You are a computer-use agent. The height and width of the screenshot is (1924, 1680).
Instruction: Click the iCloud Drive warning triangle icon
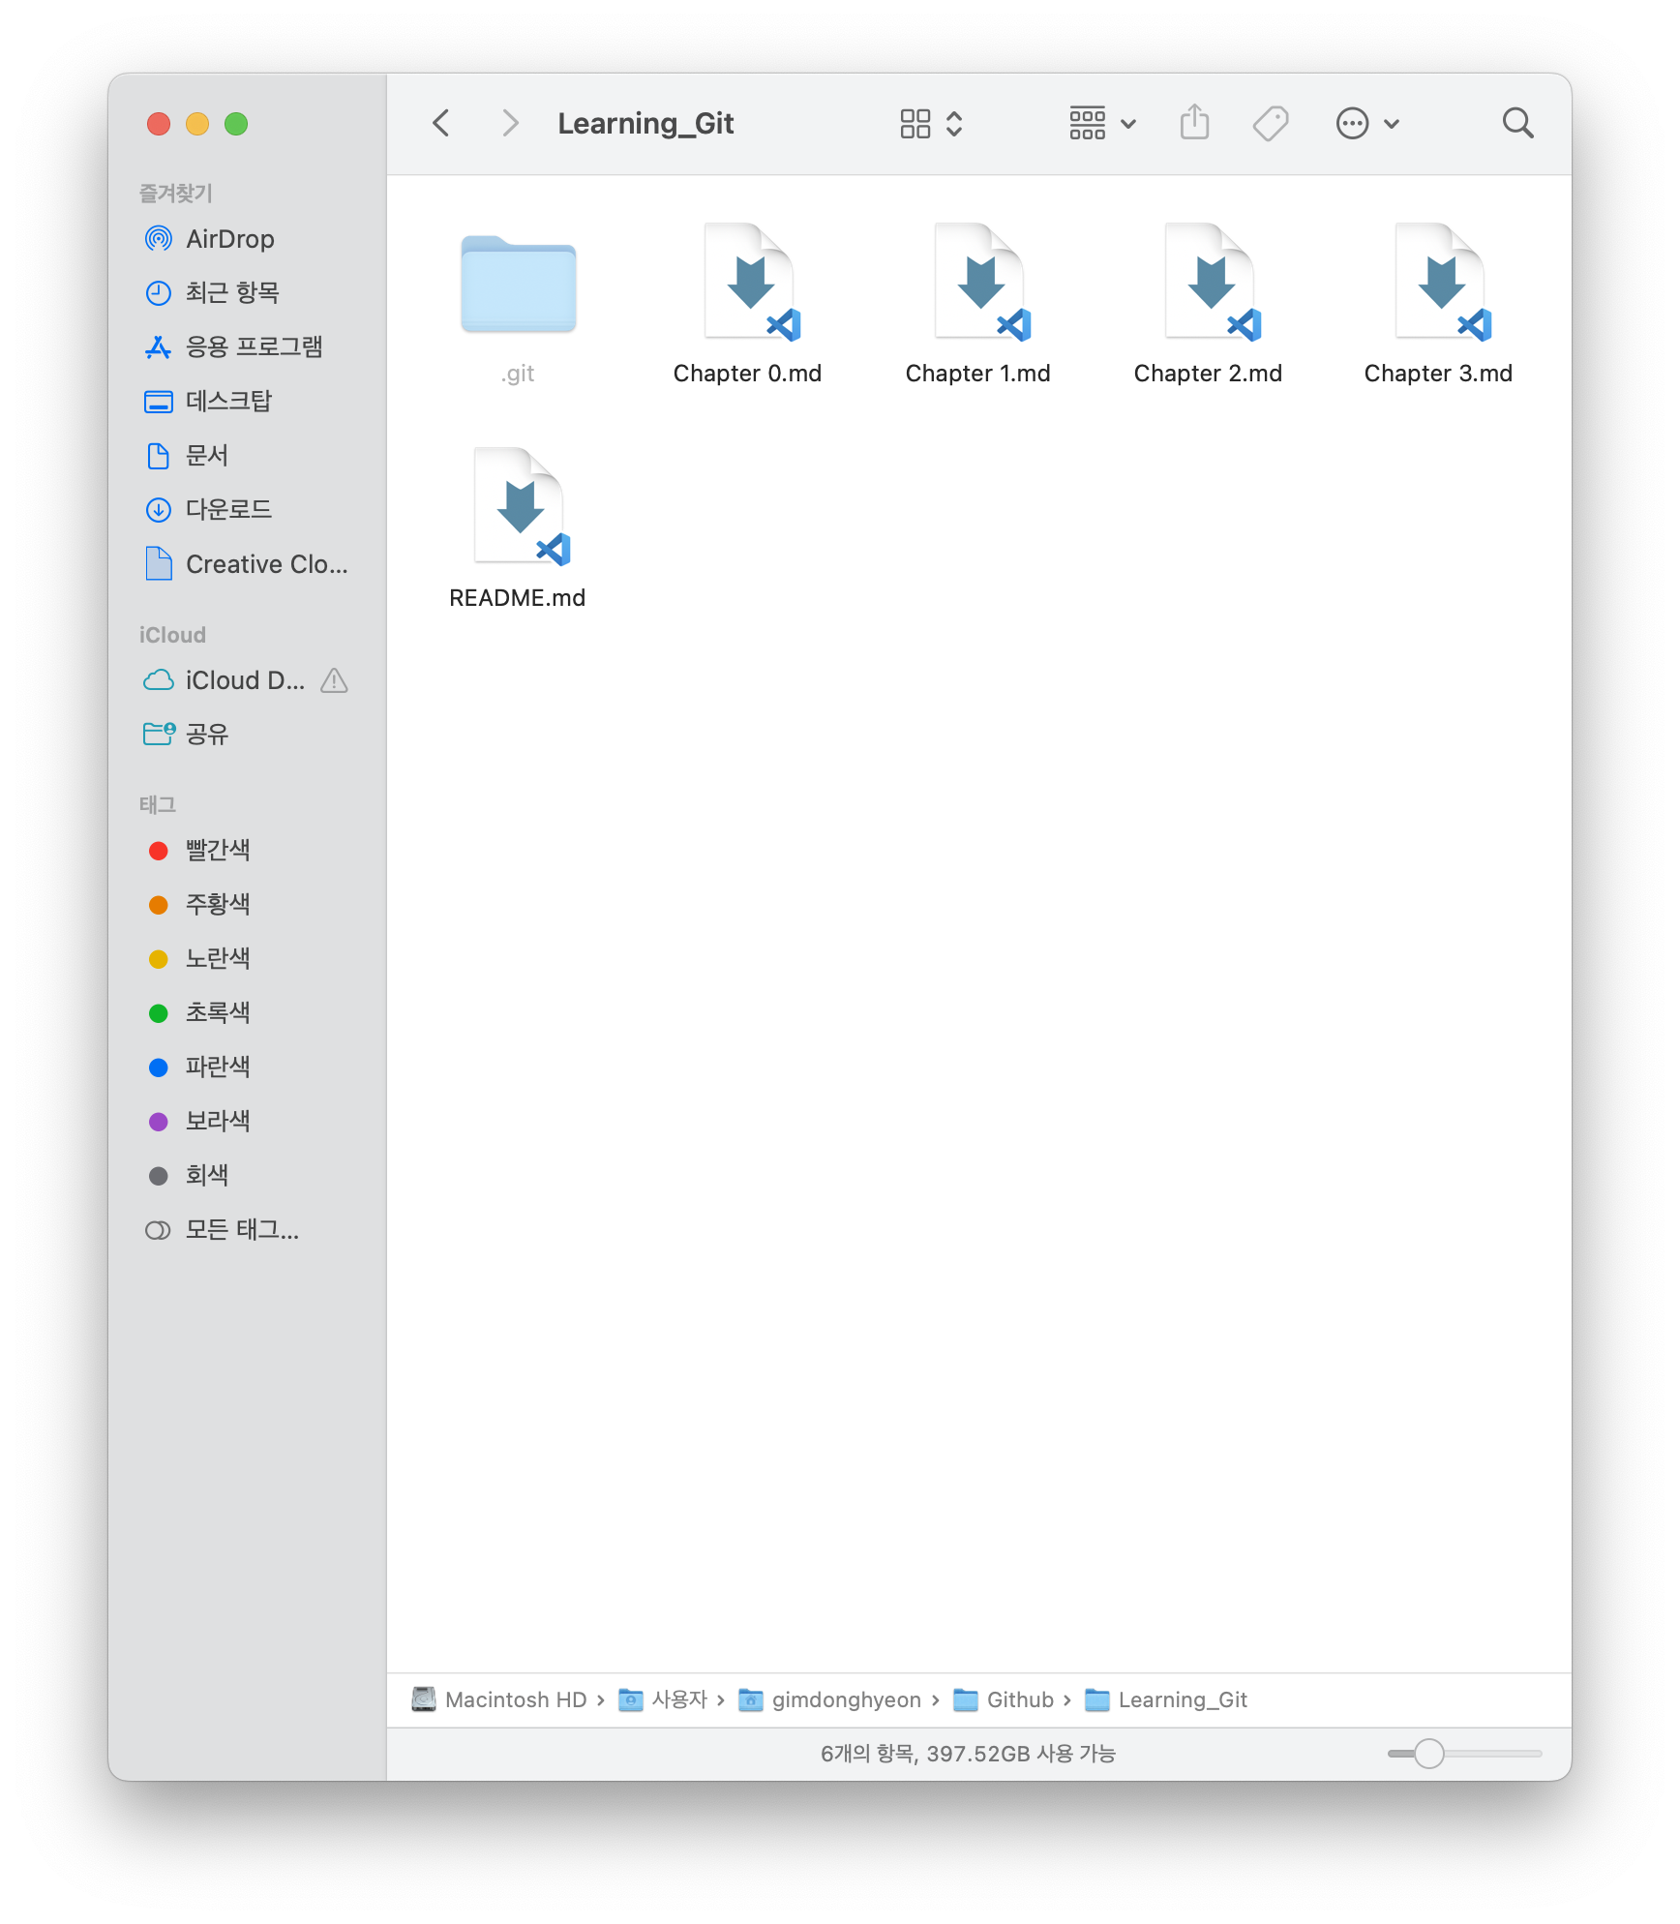(x=334, y=680)
